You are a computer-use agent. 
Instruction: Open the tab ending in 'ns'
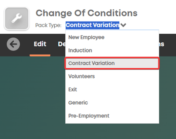(162, 44)
